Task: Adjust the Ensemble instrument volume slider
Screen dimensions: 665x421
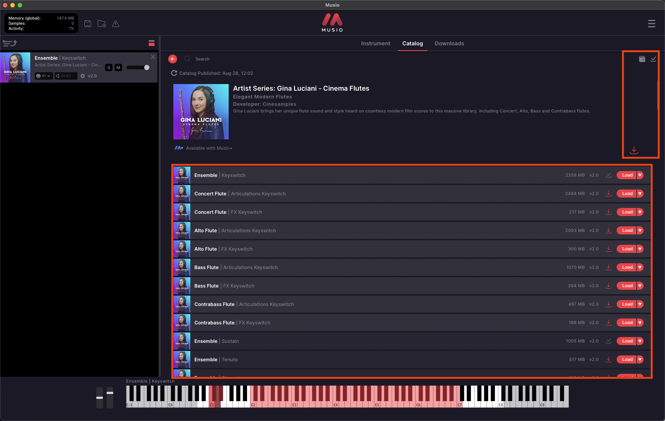Action: pos(138,67)
